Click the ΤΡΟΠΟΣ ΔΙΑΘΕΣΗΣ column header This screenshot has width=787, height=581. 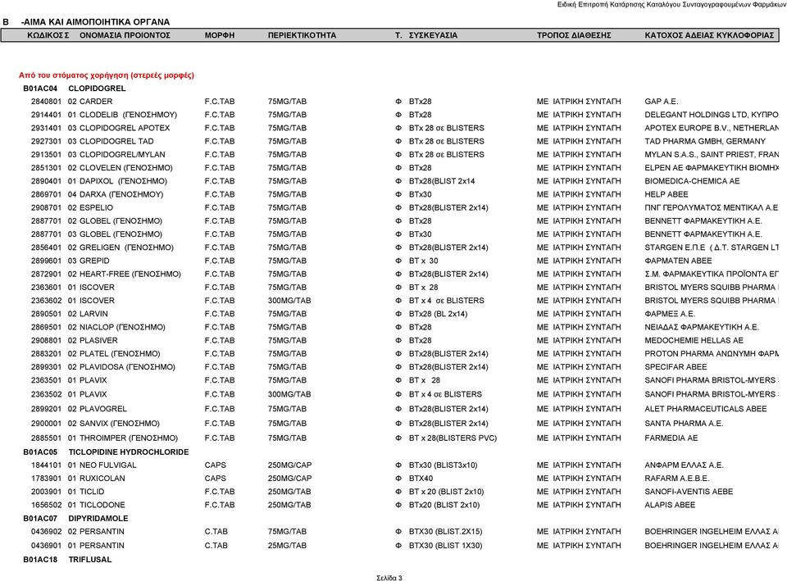(x=574, y=35)
